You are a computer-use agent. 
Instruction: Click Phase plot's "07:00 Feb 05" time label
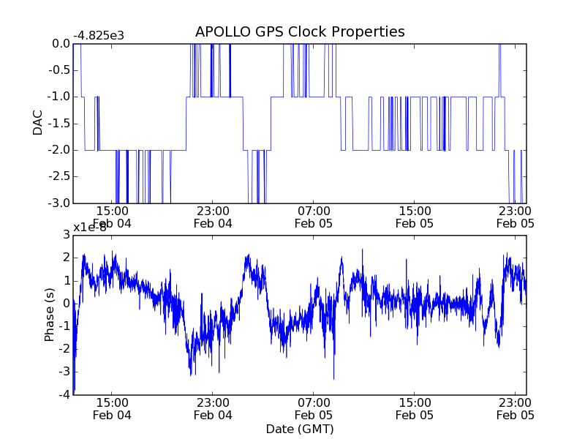coord(314,409)
